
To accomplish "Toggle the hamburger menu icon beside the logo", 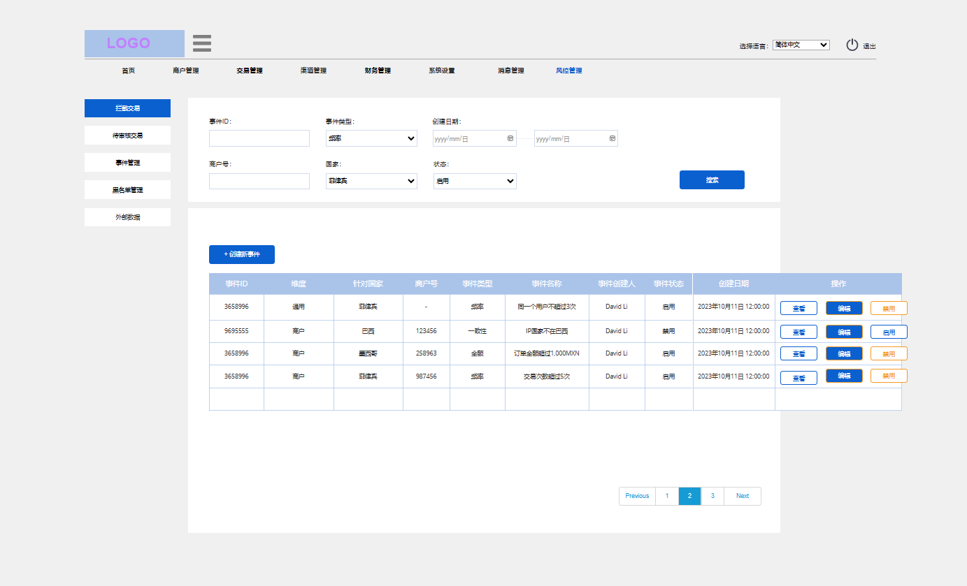I will (x=202, y=43).
